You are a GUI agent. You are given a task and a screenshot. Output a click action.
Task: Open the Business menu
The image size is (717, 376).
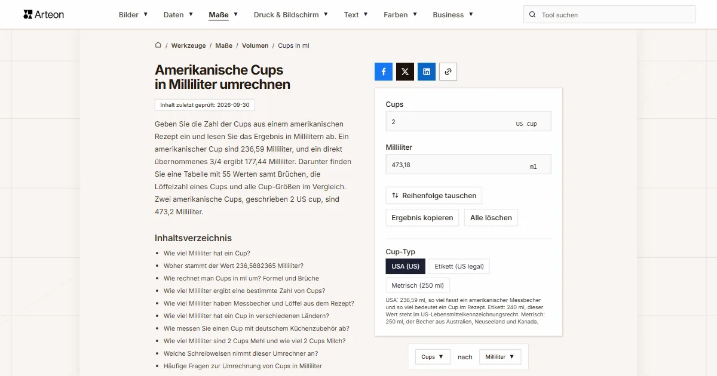(x=453, y=15)
